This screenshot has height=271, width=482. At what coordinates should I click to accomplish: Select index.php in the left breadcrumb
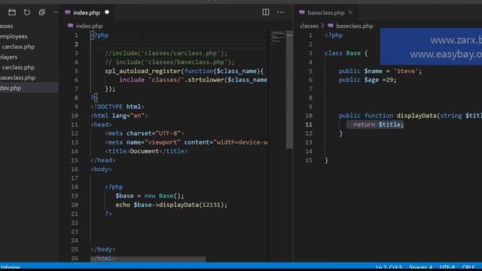89,26
